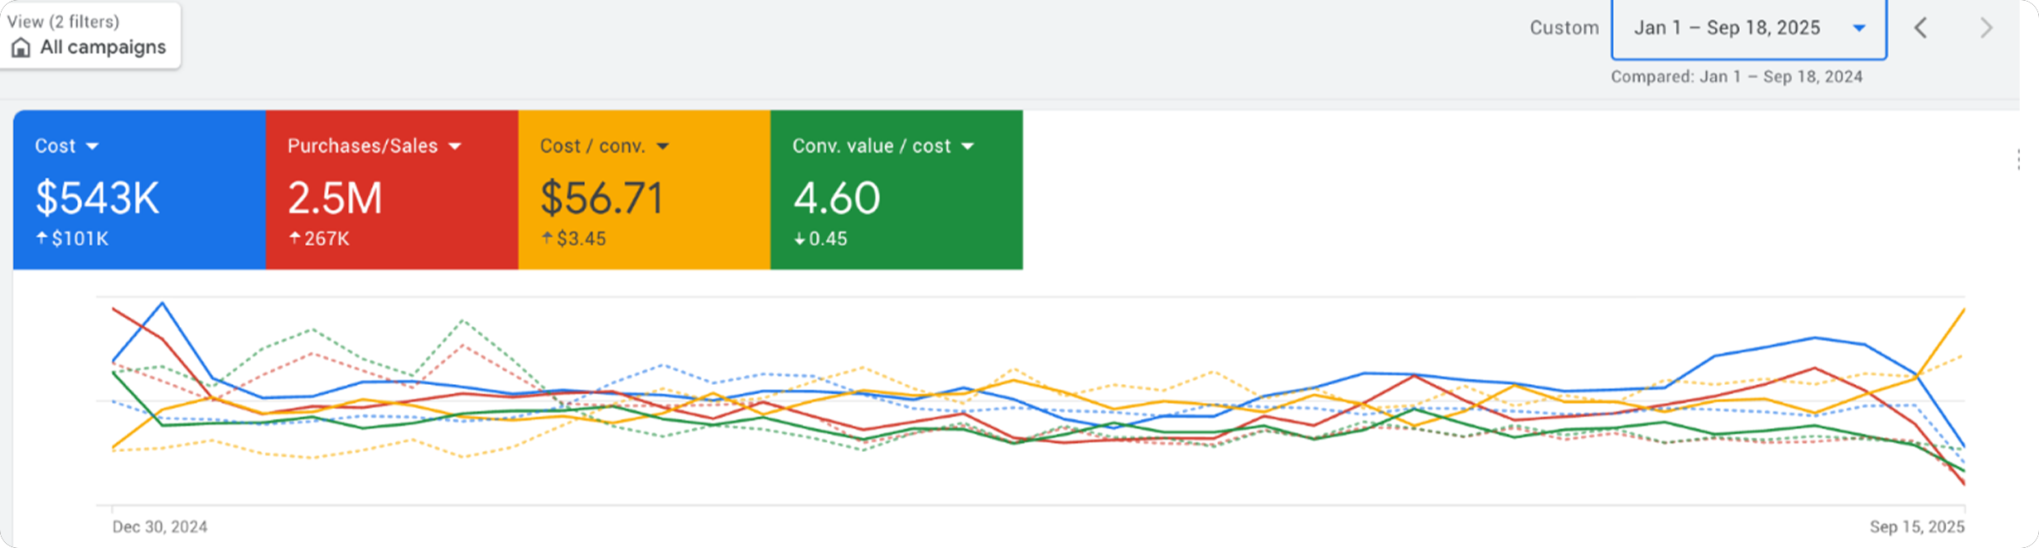Select the green 4.60 scorecard value
Screen dimensions: 2039x548
[x=837, y=199]
